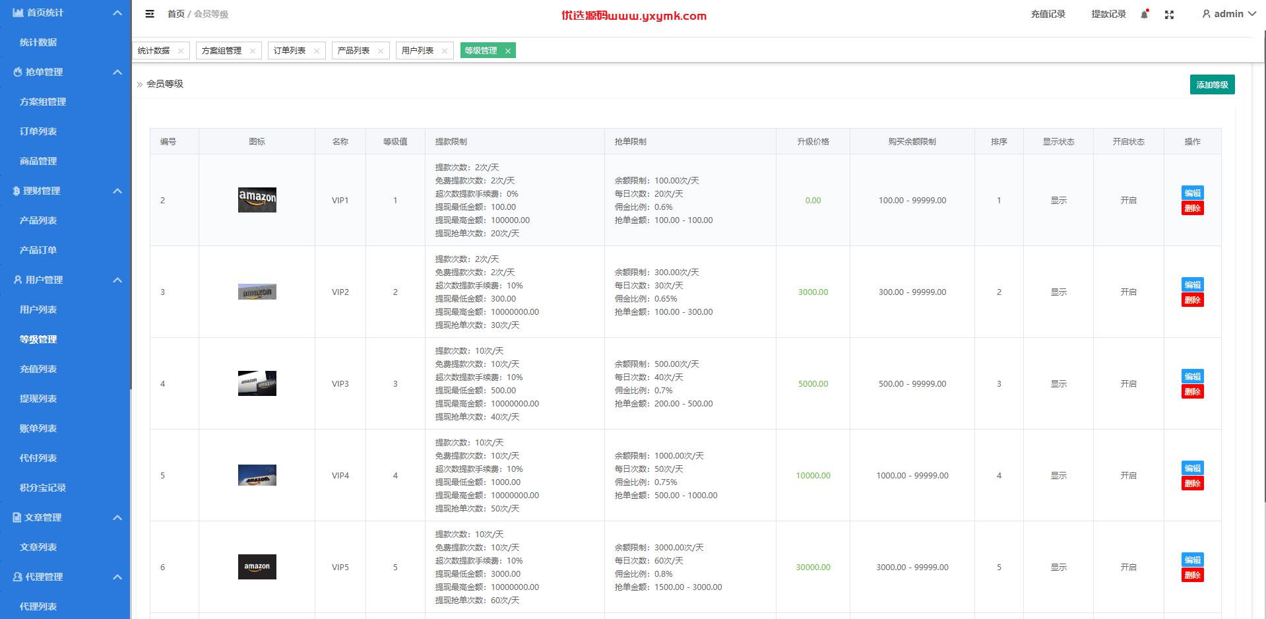Open the notification bell icon

[1145, 14]
